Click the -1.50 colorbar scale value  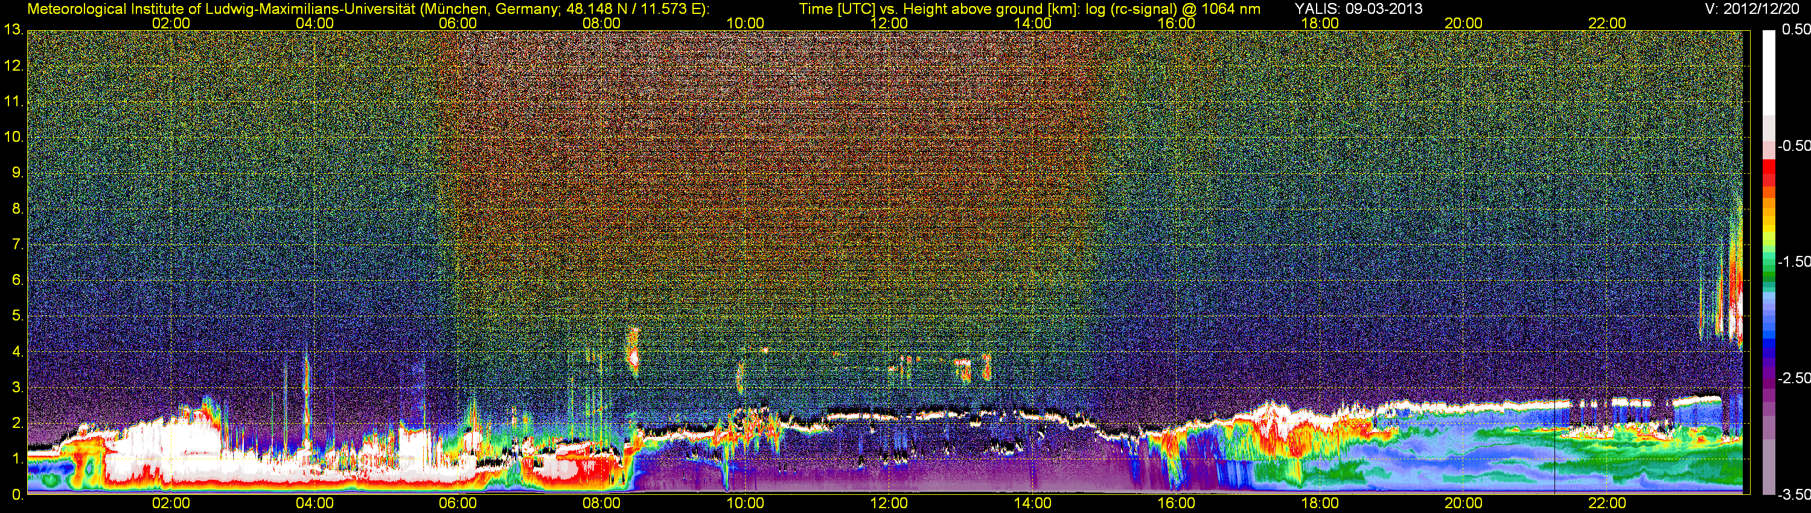click(x=1793, y=261)
